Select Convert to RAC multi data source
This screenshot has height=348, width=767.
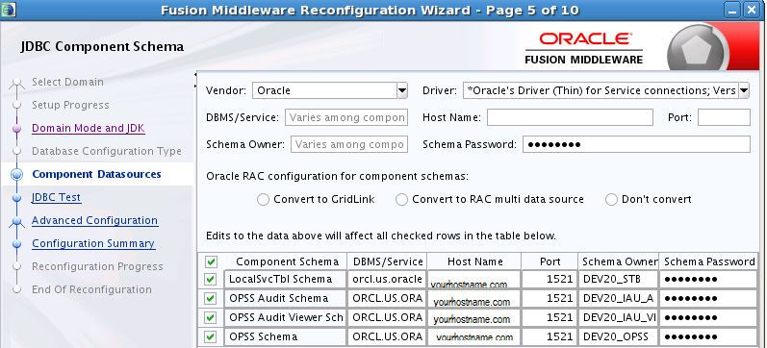tap(401, 199)
